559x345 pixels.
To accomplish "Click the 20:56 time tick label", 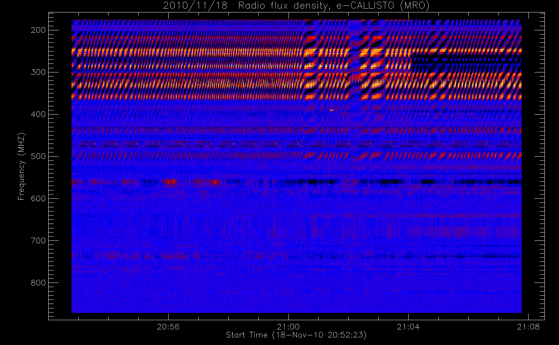I will [168, 327].
